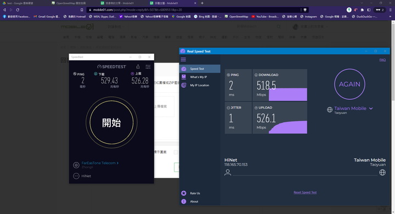The width and height of the screenshot is (395, 214).
Task: Click the FarEasTone Telecom server link
Action: pyautogui.click(x=100, y=163)
